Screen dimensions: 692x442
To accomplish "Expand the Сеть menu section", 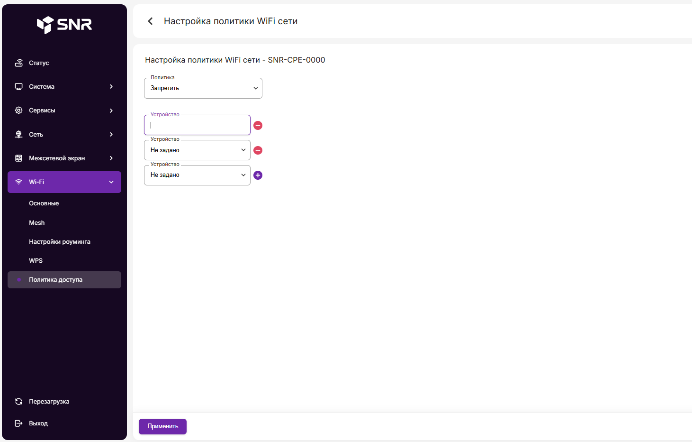I will tap(64, 135).
